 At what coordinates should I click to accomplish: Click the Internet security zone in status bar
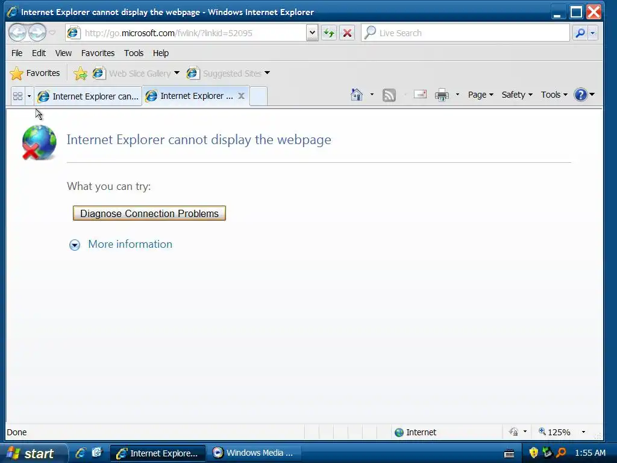415,432
